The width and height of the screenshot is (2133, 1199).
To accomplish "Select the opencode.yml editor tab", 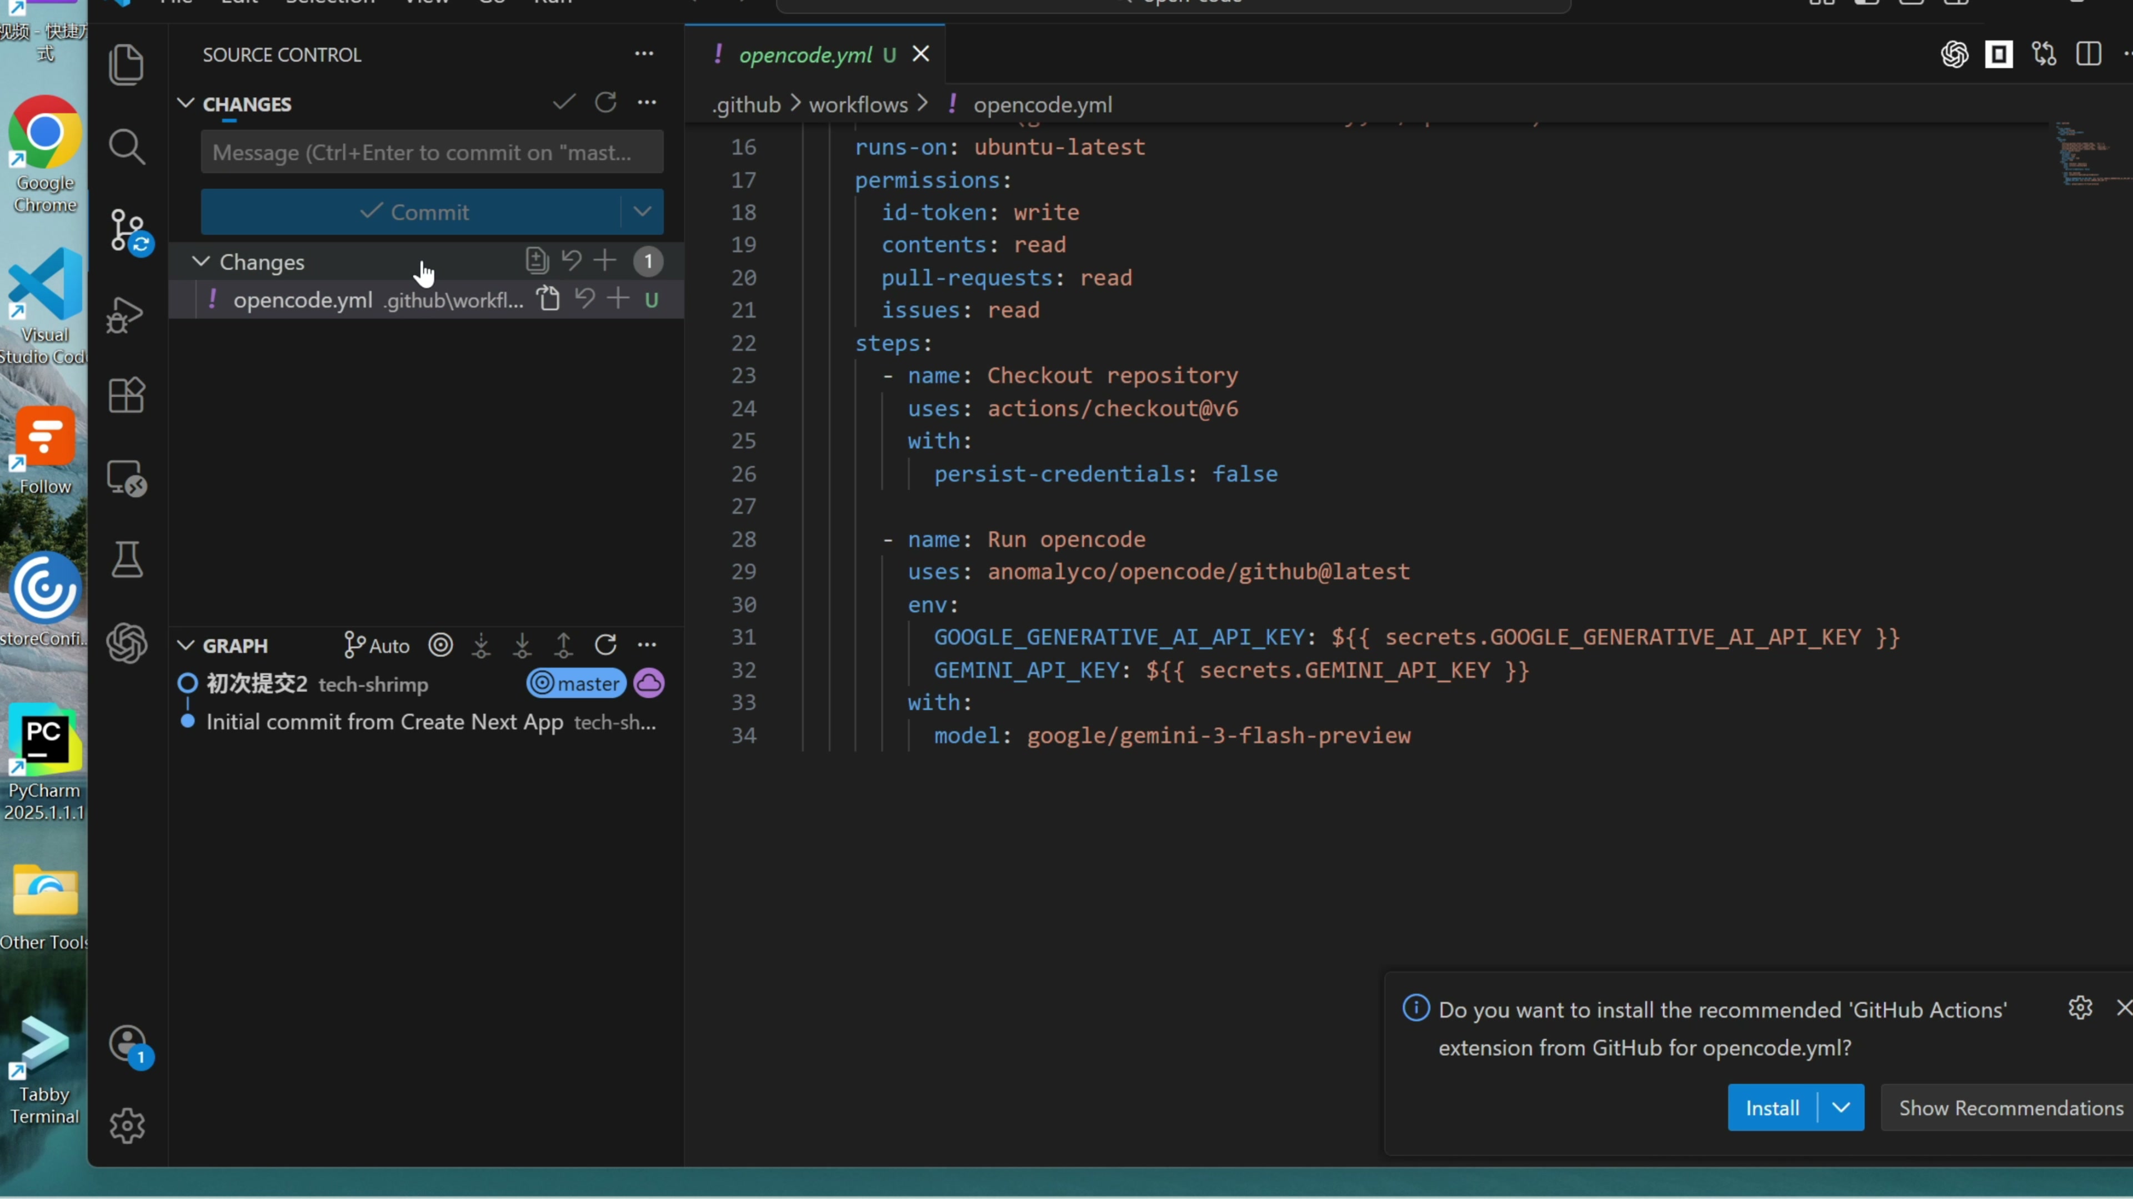I will point(805,54).
